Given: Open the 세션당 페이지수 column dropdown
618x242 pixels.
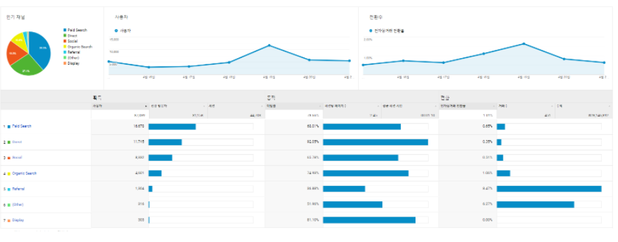Looking at the screenshot, I should (378, 106).
